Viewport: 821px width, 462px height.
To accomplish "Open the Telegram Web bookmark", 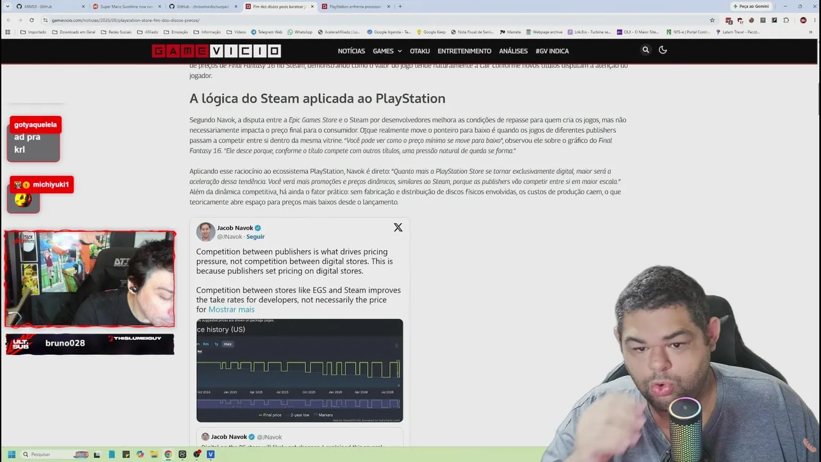I will tap(266, 31).
